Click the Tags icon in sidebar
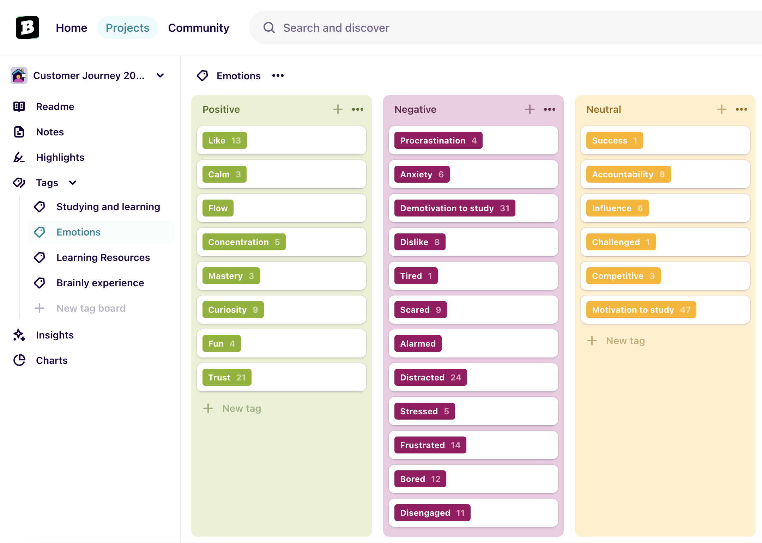The image size is (762, 543). point(19,183)
